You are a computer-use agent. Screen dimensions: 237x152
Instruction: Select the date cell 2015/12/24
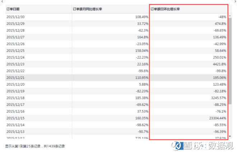point(15,57)
